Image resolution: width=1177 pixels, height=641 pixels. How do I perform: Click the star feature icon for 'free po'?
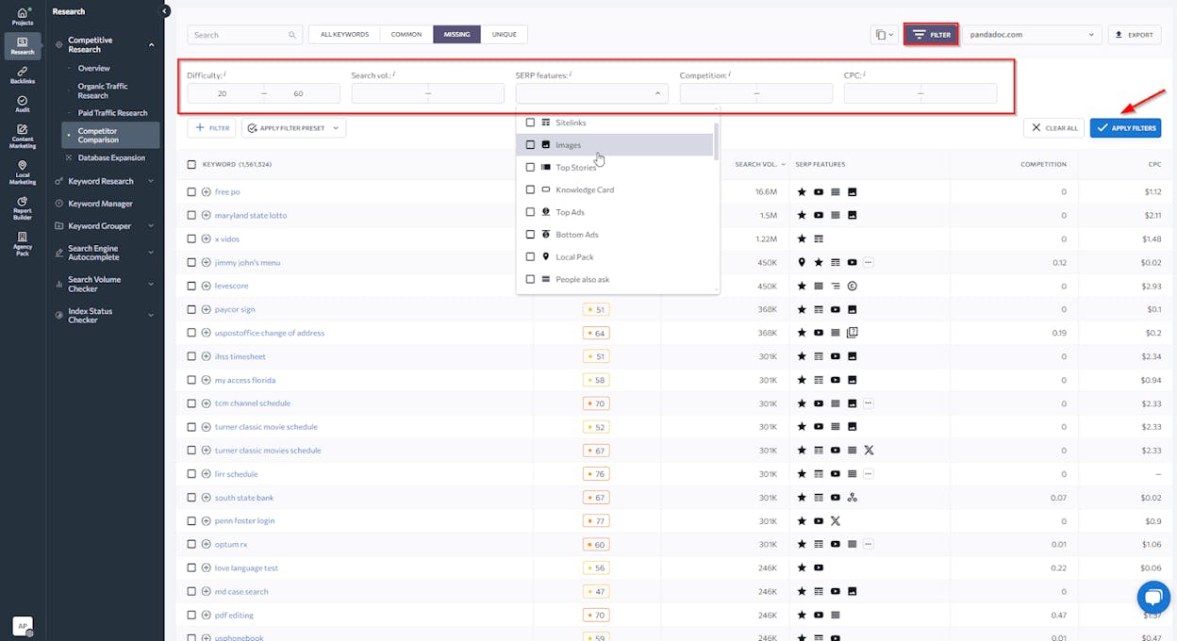(802, 191)
